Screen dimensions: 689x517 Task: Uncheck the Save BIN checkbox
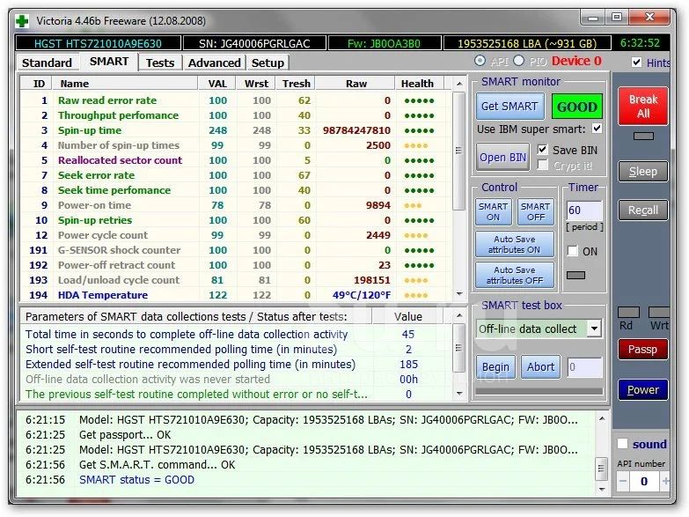(x=542, y=150)
